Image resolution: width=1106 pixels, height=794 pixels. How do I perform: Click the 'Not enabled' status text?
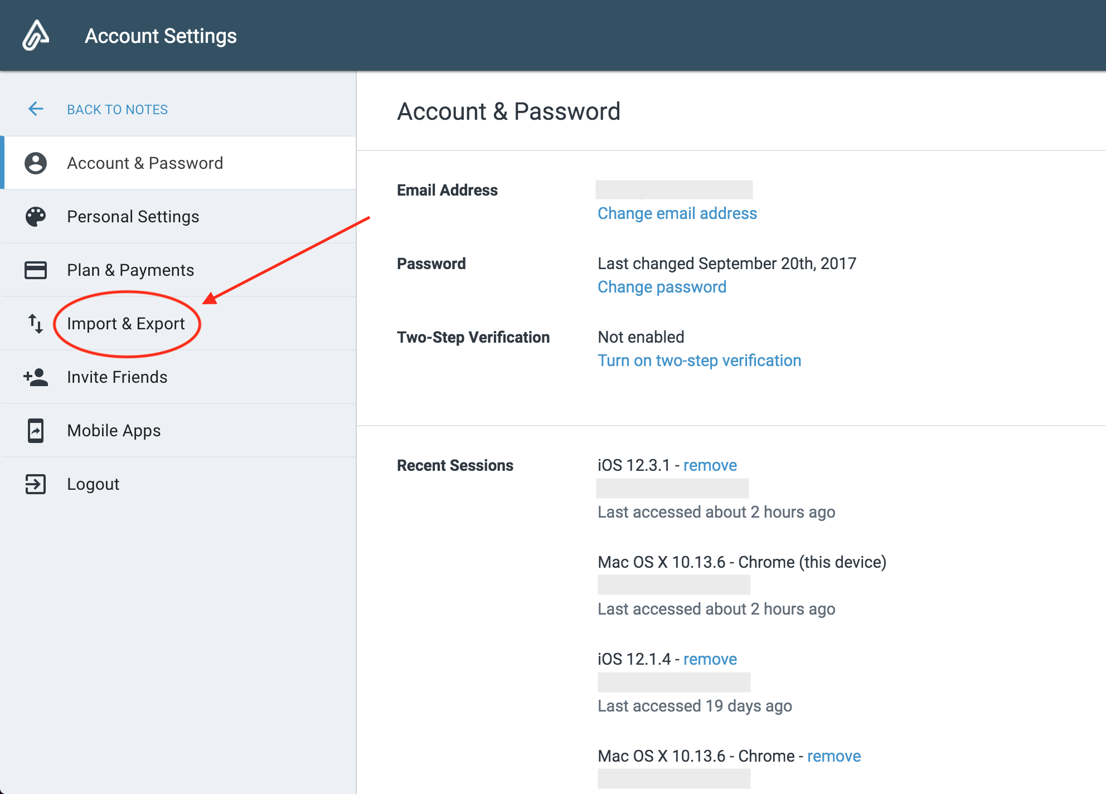coord(641,337)
